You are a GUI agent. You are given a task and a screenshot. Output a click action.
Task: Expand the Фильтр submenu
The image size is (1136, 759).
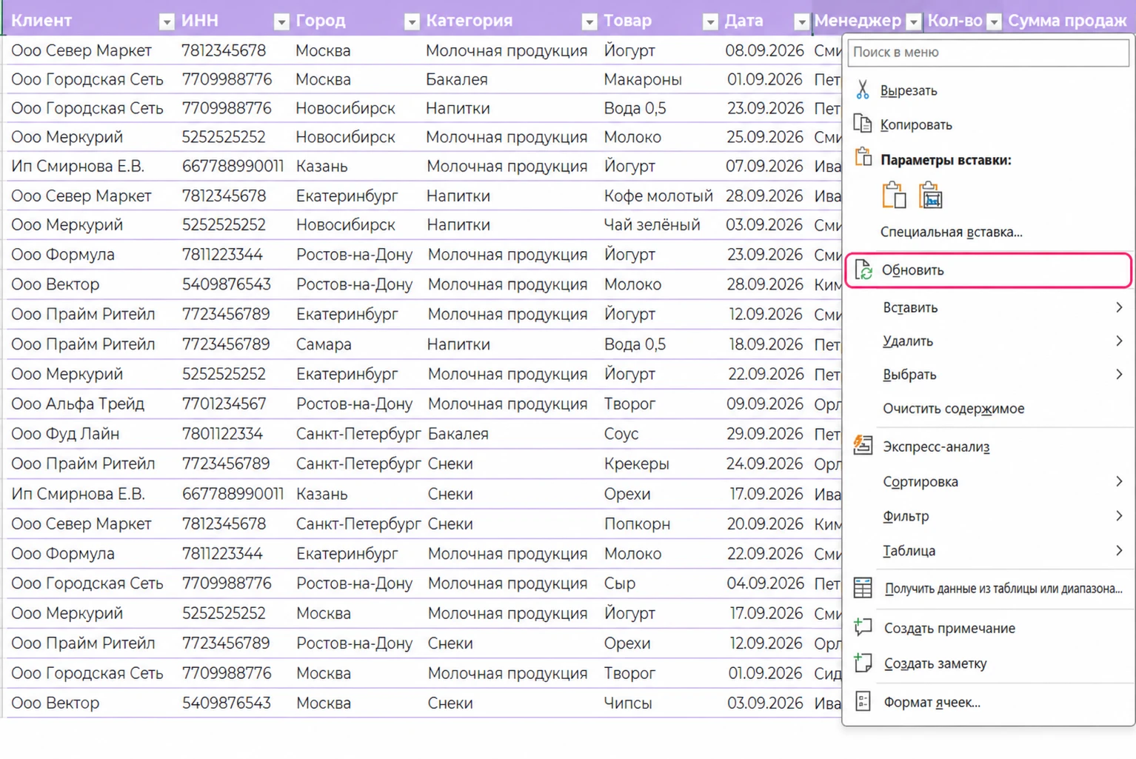tap(988, 515)
